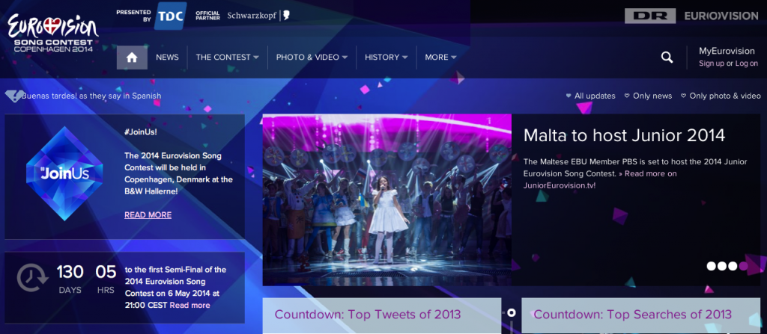Select the first carousel slide dot
Viewport: 767px width, 334px height.
click(x=712, y=266)
